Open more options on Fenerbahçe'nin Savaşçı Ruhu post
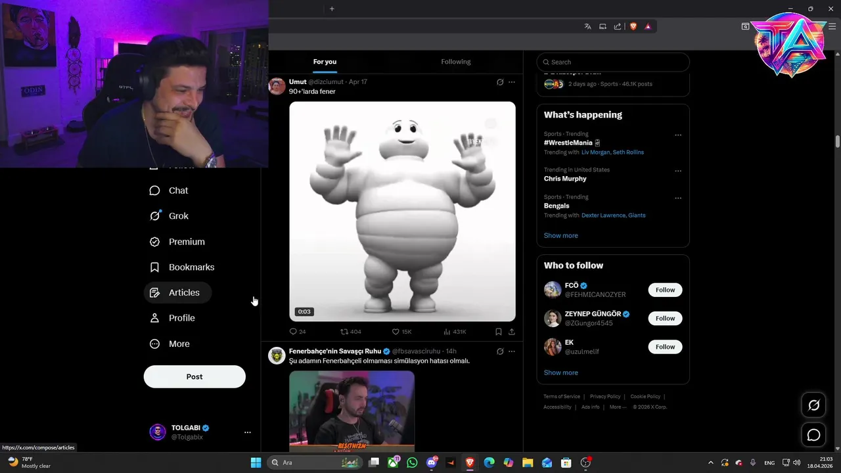 coord(512,351)
